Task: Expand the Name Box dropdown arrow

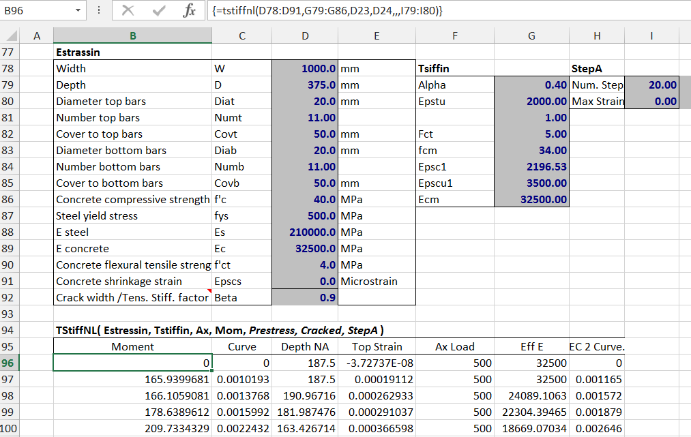Action: coord(78,11)
